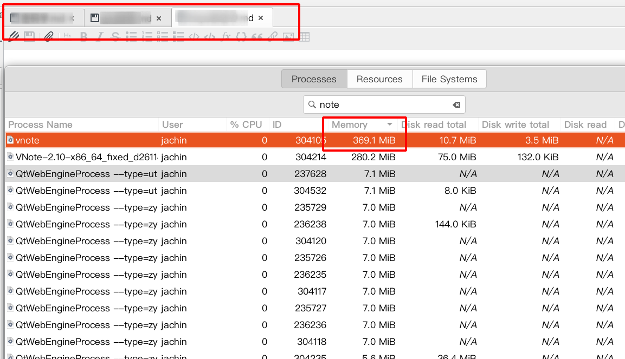Select QtWebEngineProcess row with ID 236235
This screenshot has height=359, width=625.
pyautogui.click(x=315, y=275)
